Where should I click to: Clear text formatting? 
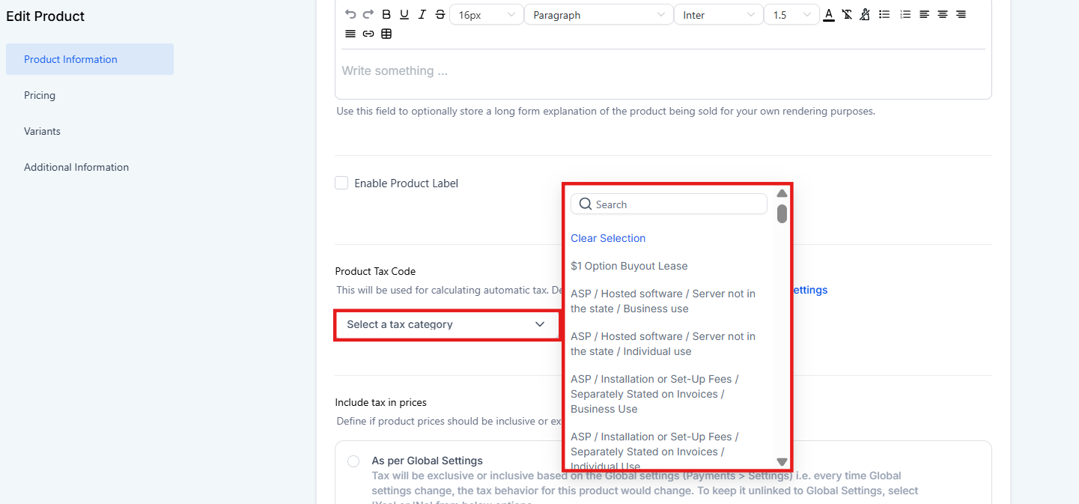(x=847, y=14)
